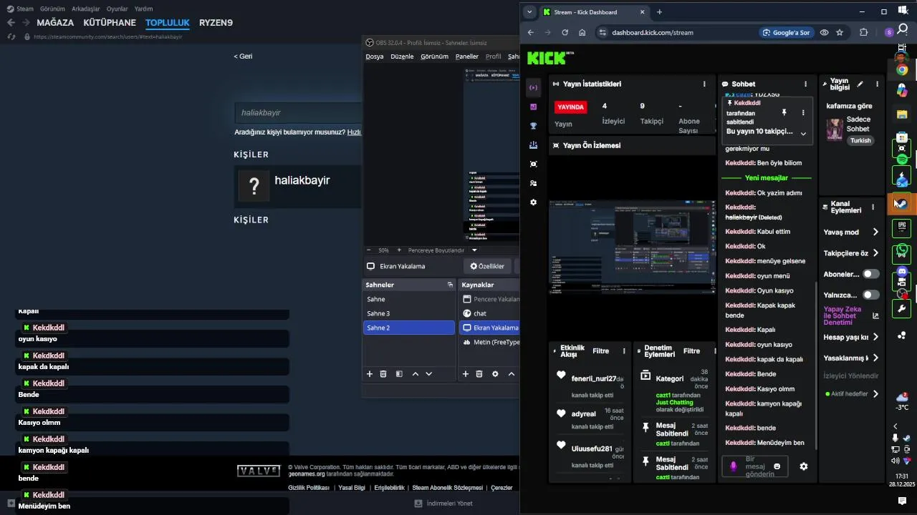Toggle the Yalnızca chat mode switch

pos(871,295)
